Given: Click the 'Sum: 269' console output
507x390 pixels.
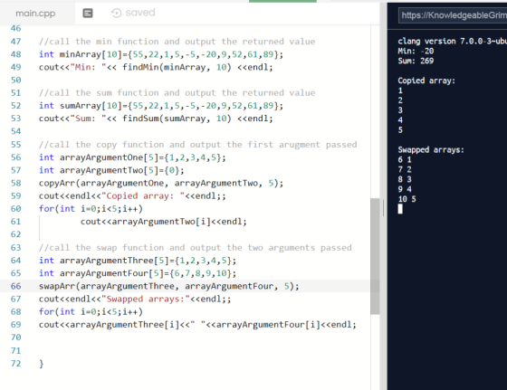Looking at the screenshot, I should [x=416, y=61].
